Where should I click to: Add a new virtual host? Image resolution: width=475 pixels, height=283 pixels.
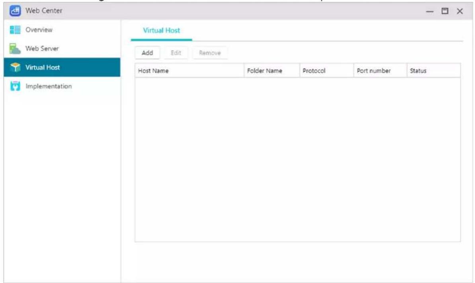[147, 53]
